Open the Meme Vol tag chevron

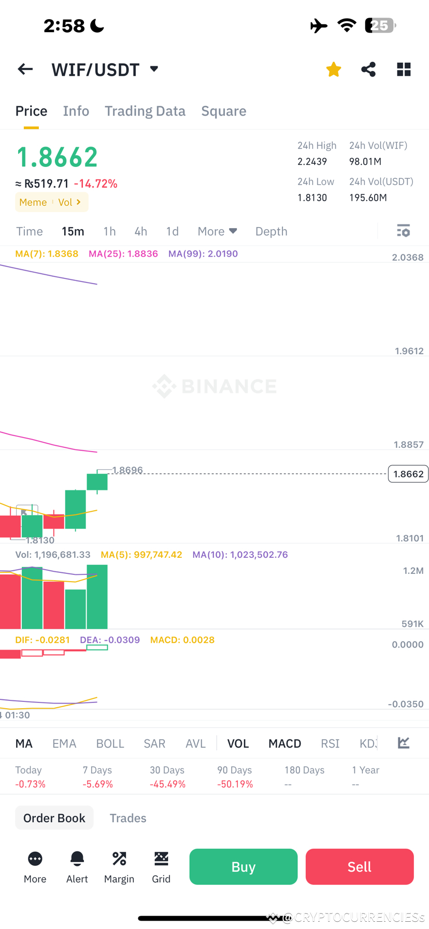pos(78,202)
